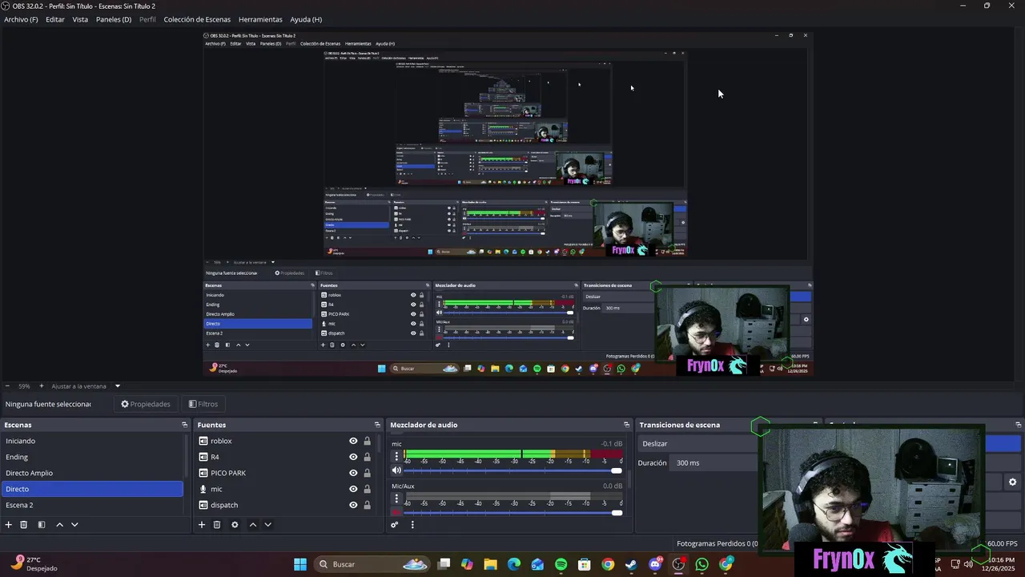Open the Editar menu
The image size is (1025, 577).
point(55,19)
